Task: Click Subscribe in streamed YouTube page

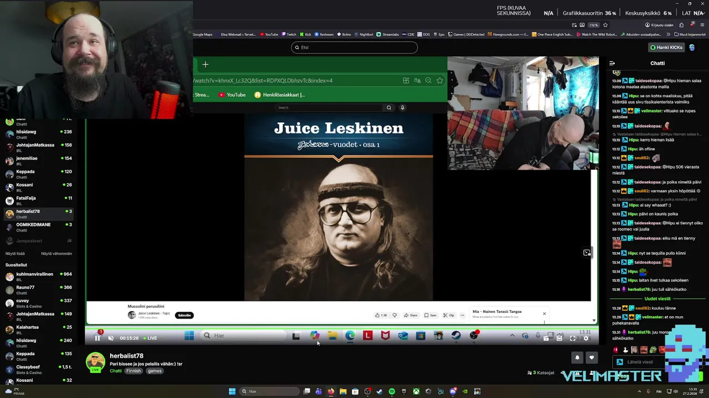Action: [184, 315]
